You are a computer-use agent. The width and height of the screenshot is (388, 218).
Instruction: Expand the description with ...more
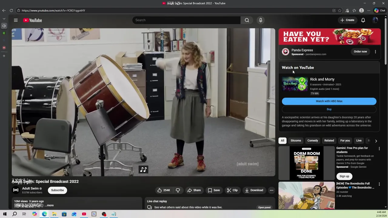[49, 205]
